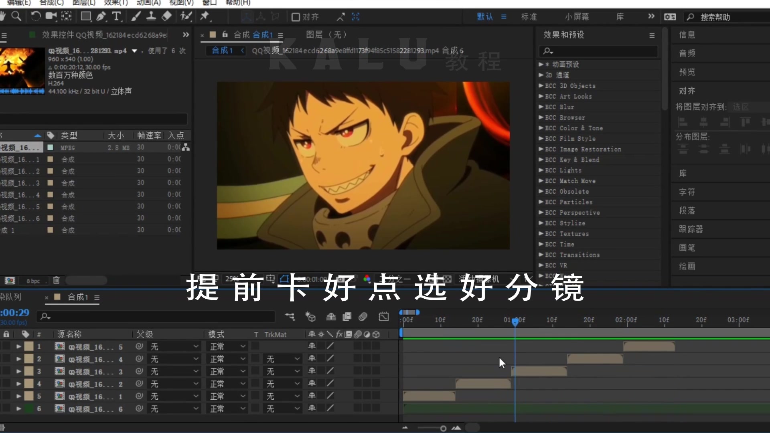Toggle the 3D layer switch for layer 5
The height and width of the screenshot is (433, 770).
pos(376,396)
